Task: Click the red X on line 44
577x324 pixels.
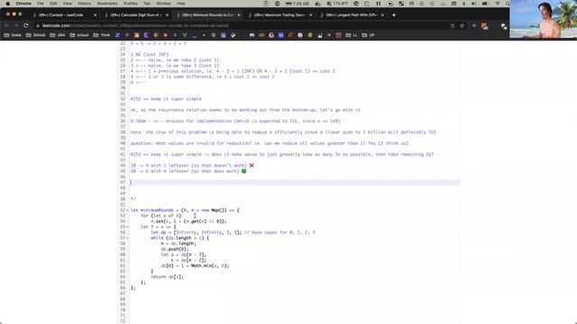Action: tap(252, 166)
